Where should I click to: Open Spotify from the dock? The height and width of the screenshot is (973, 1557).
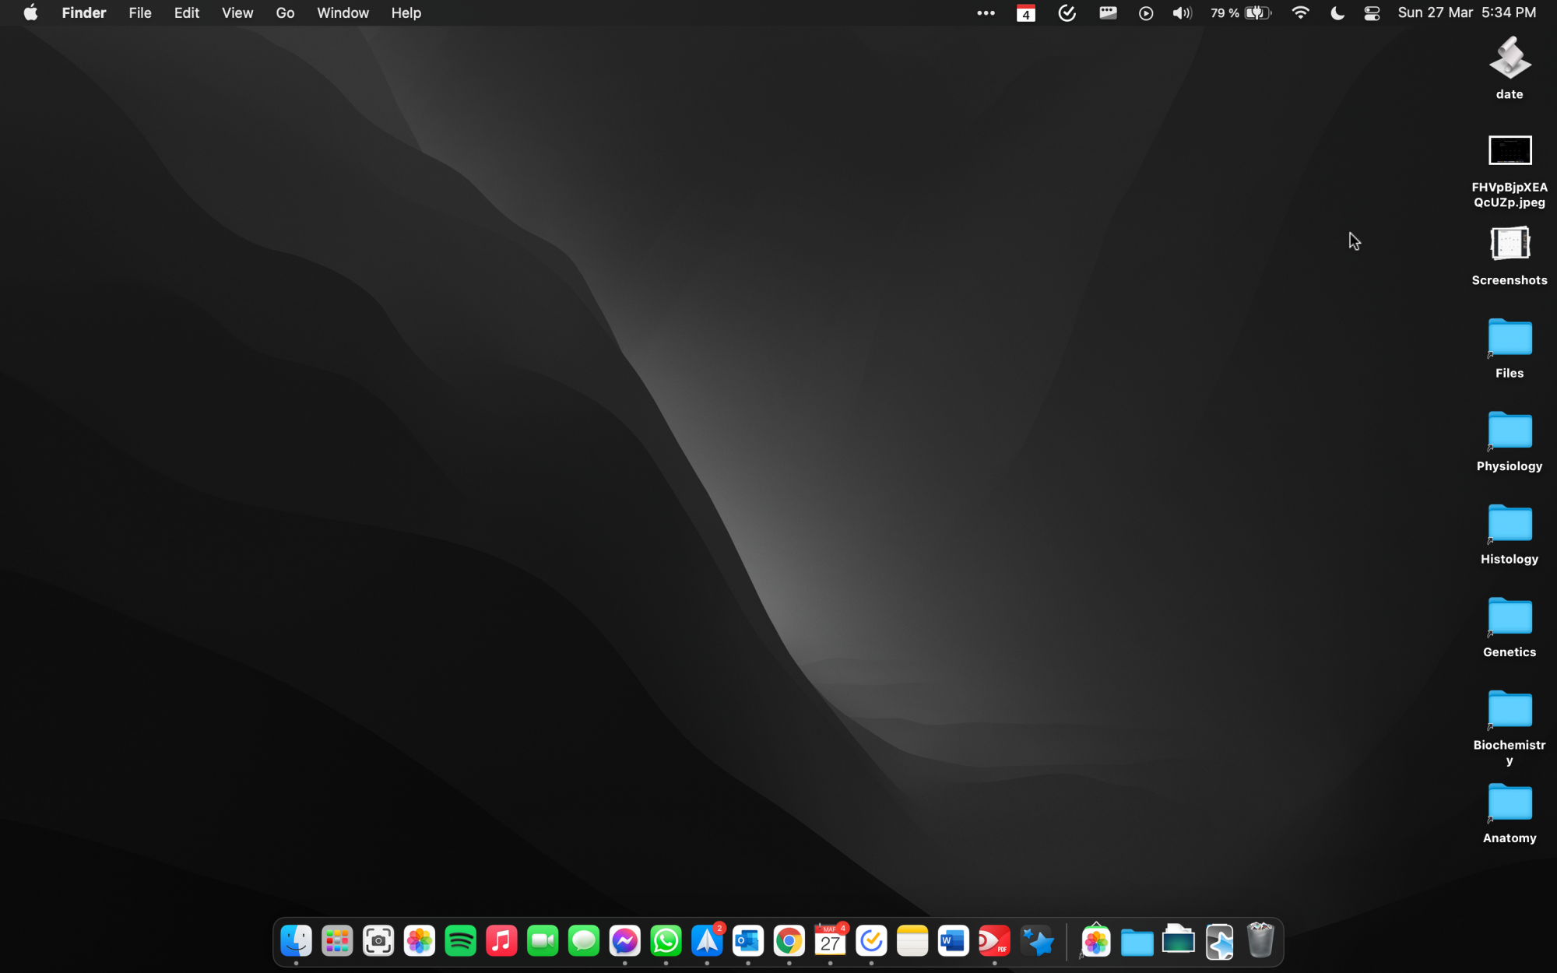coord(460,941)
